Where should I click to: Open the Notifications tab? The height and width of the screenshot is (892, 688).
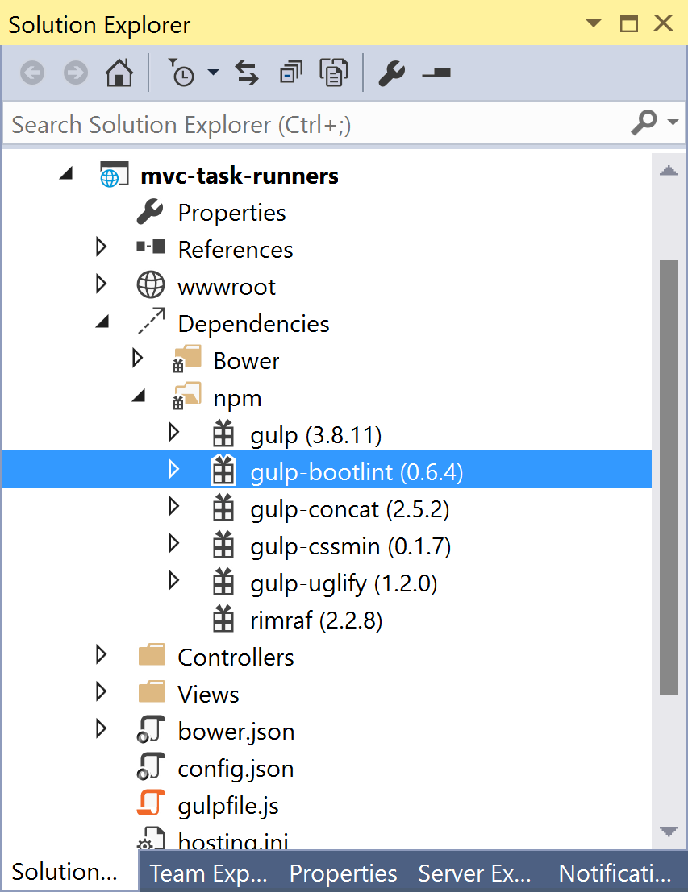pyautogui.click(x=615, y=873)
